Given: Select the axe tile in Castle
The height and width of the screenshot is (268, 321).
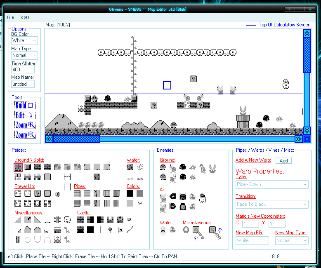Looking at the screenshot, I should (129, 220).
